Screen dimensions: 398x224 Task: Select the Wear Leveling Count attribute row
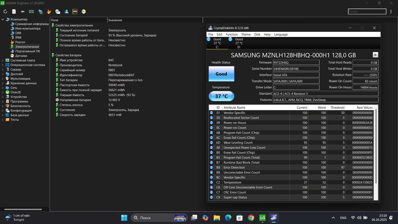tap(291, 142)
